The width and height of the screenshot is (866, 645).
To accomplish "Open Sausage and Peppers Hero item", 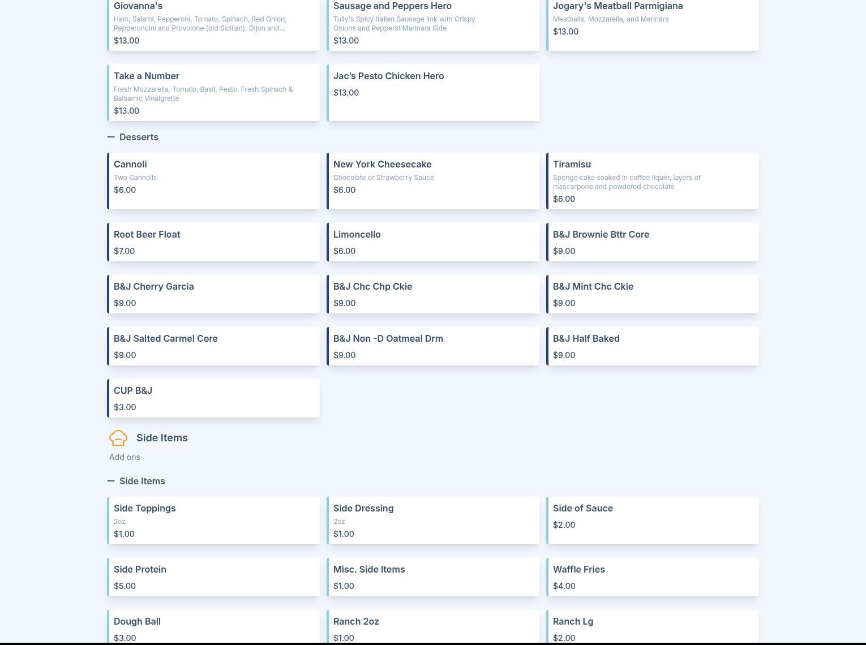I will [433, 24].
